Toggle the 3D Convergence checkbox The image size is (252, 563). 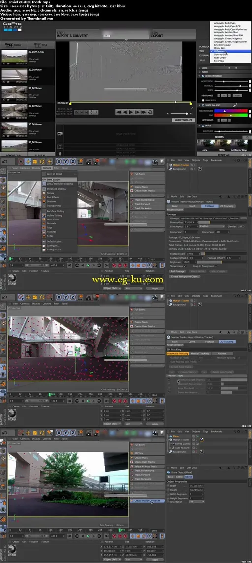click(x=203, y=76)
